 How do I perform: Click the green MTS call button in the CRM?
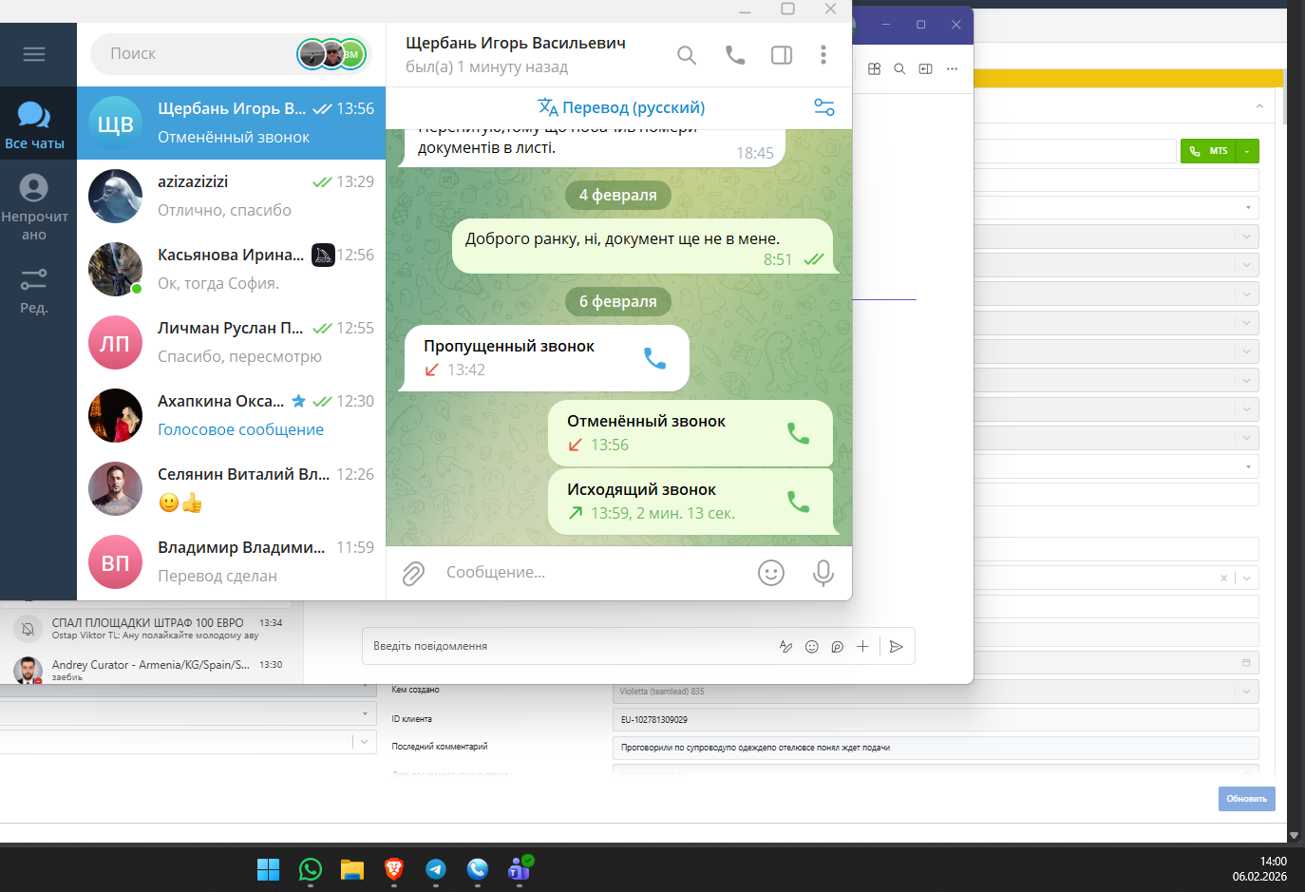(x=1208, y=151)
